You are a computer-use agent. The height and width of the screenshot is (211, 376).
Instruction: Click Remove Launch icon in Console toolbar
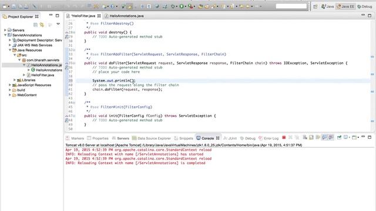[290, 138]
